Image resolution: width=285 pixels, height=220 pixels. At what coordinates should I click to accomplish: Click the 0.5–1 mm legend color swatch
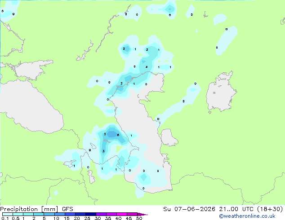point(18,214)
